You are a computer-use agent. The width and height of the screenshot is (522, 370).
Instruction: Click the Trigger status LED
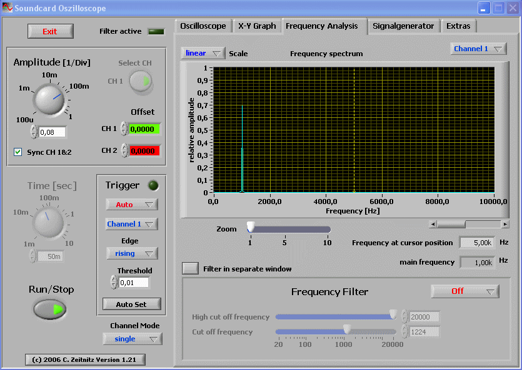(153, 185)
